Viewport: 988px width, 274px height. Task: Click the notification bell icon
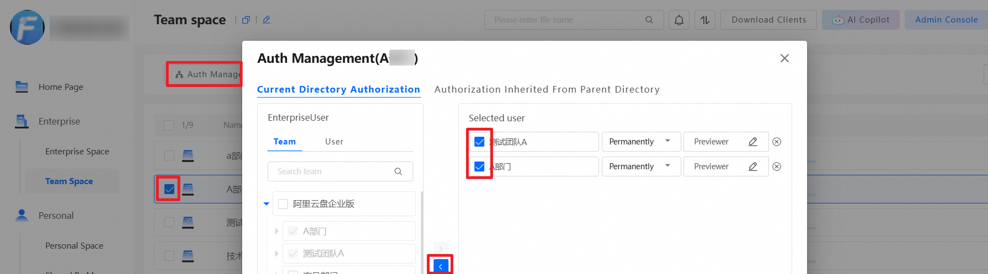pyautogui.click(x=679, y=20)
